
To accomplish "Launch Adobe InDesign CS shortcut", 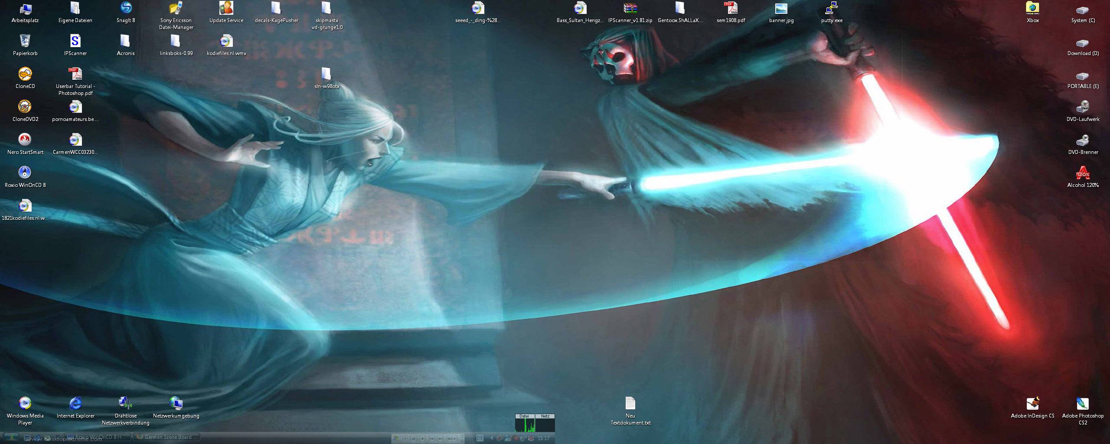I will (x=1033, y=408).
